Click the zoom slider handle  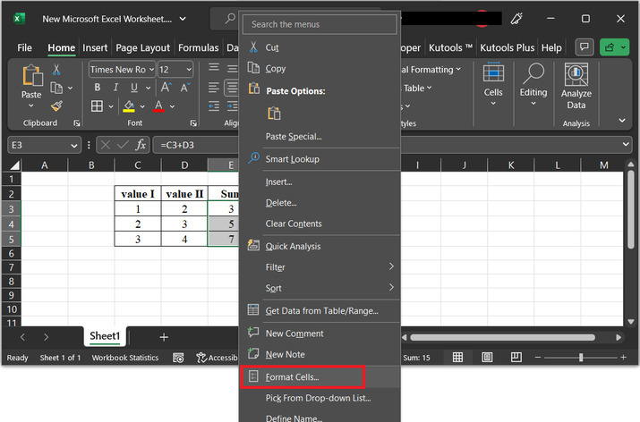(580, 358)
